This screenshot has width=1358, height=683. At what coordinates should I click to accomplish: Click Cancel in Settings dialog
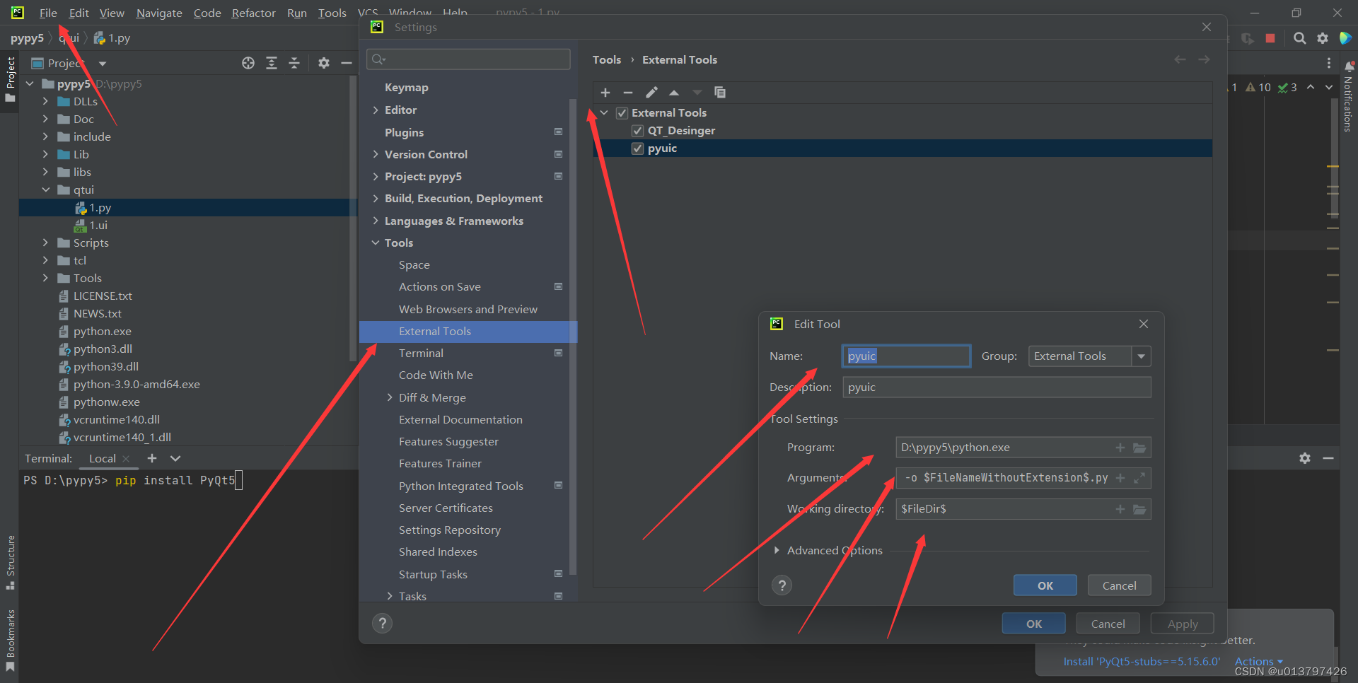coord(1108,624)
